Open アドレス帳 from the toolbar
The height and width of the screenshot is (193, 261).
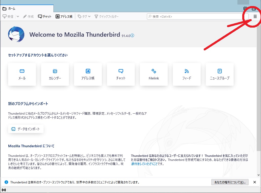tap(64, 16)
